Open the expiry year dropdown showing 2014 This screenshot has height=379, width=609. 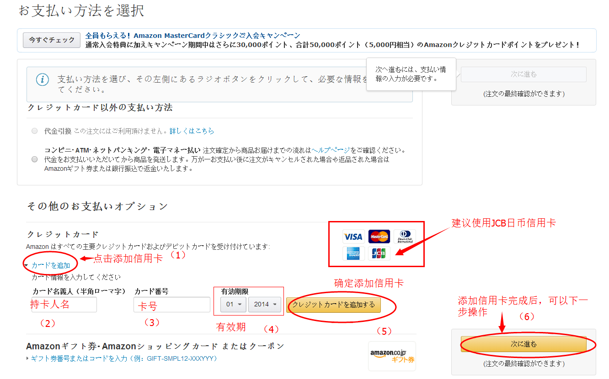pyautogui.click(x=265, y=305)
